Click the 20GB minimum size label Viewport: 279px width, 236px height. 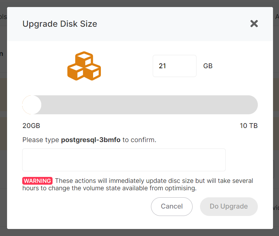31,126
